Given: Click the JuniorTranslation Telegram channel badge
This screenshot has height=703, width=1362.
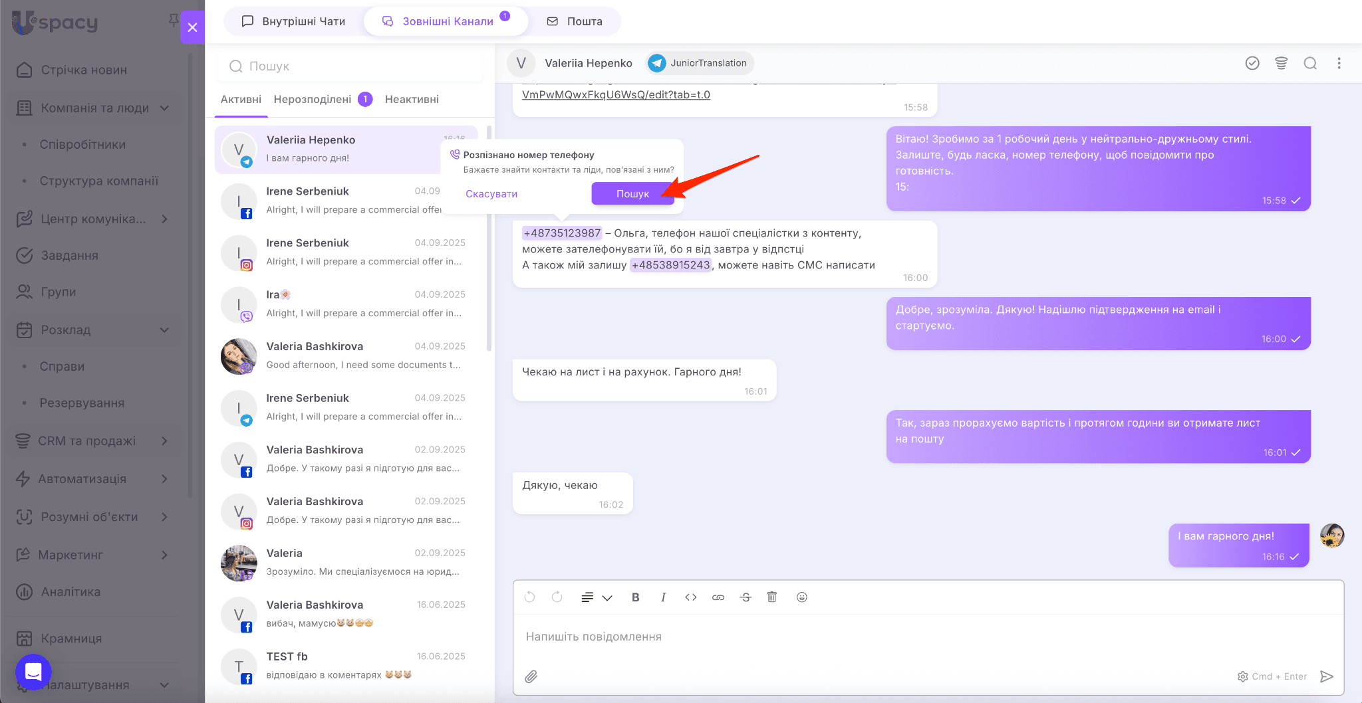Looking at the screenshot, I should tap(699, 63).
